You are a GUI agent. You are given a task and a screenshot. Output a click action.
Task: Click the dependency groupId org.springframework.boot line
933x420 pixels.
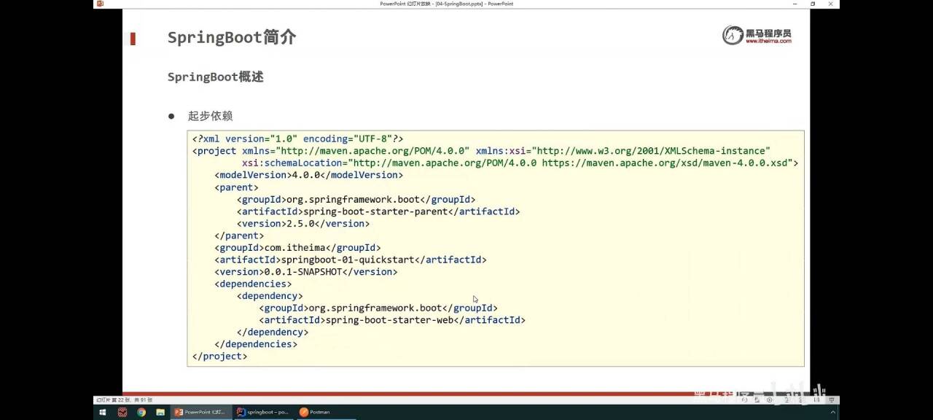pyautogui.click(x=378, y=308)
